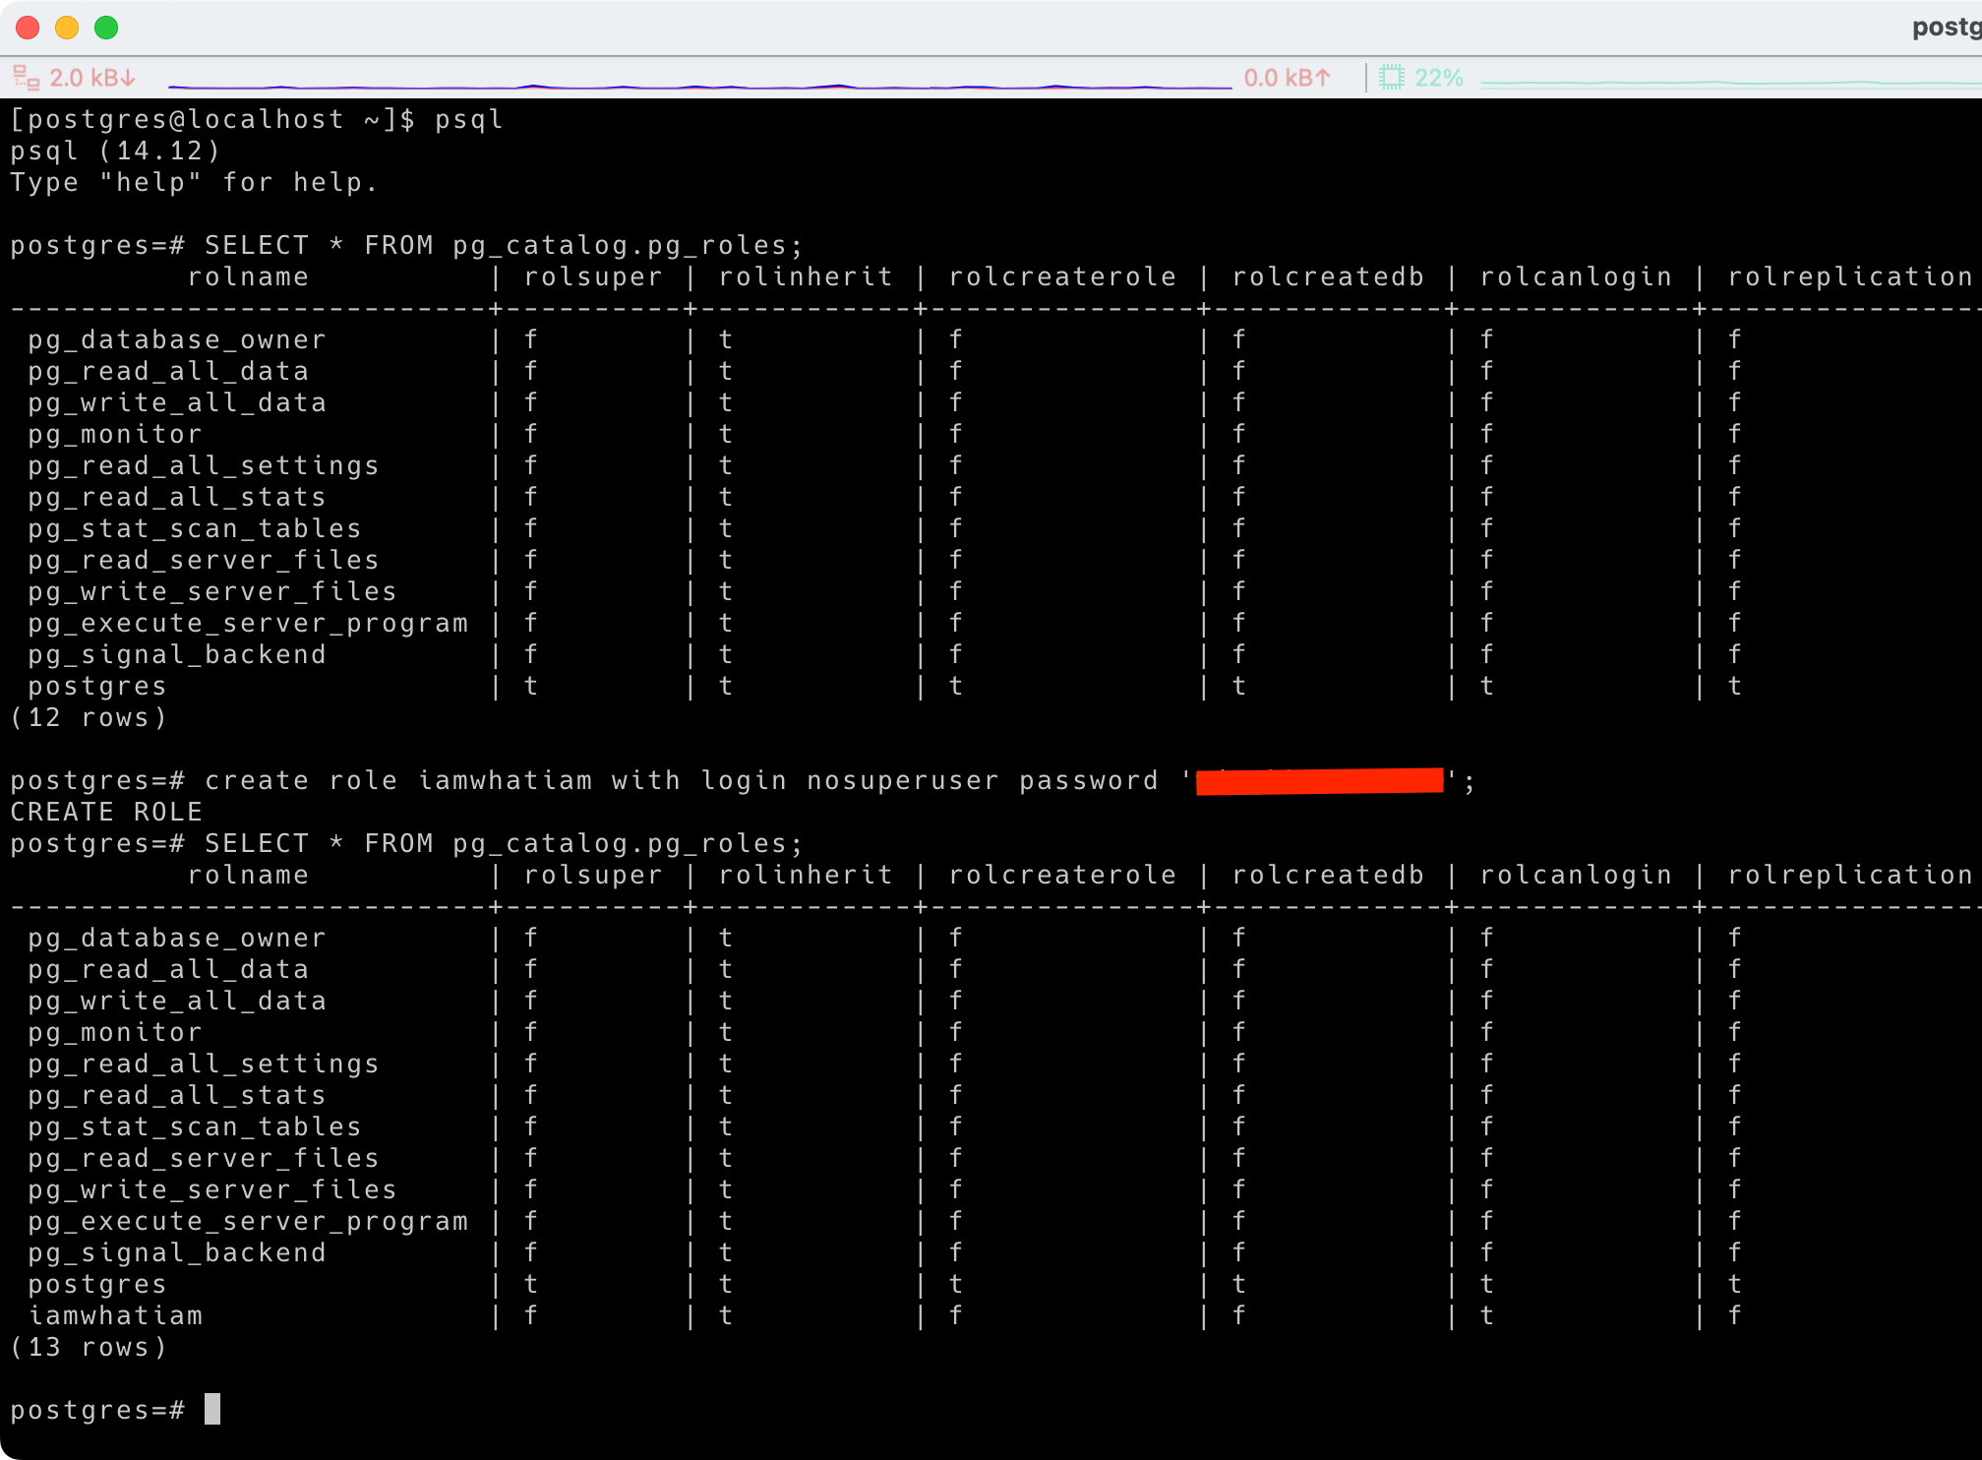Click the 'CREATE ROLE' output line
The height and width of the screenshot is (1460, 1982).
tap(106, 812)
